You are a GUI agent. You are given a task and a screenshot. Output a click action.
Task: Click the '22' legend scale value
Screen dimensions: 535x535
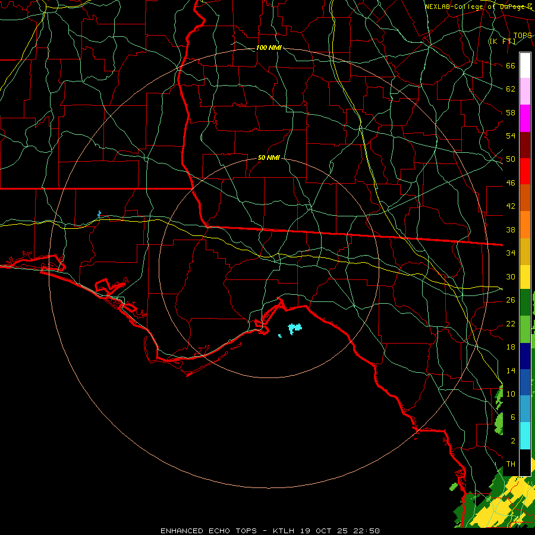(511, 323)
